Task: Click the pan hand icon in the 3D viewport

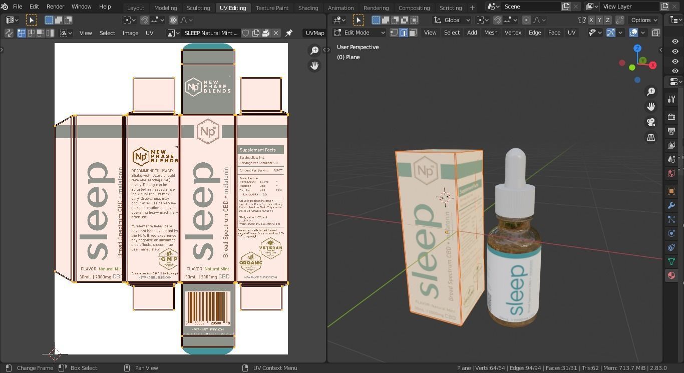Action: tap(651, 107)
